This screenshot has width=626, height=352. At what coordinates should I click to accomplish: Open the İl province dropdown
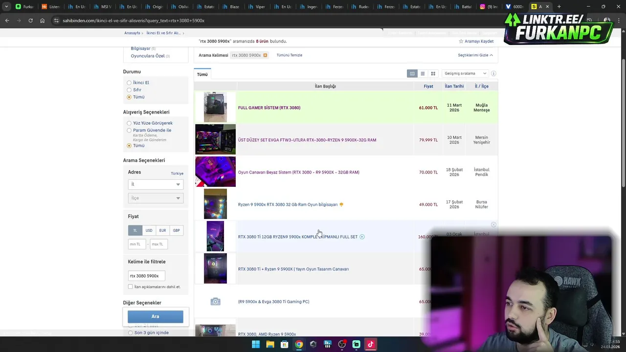[x=156, y=184]
